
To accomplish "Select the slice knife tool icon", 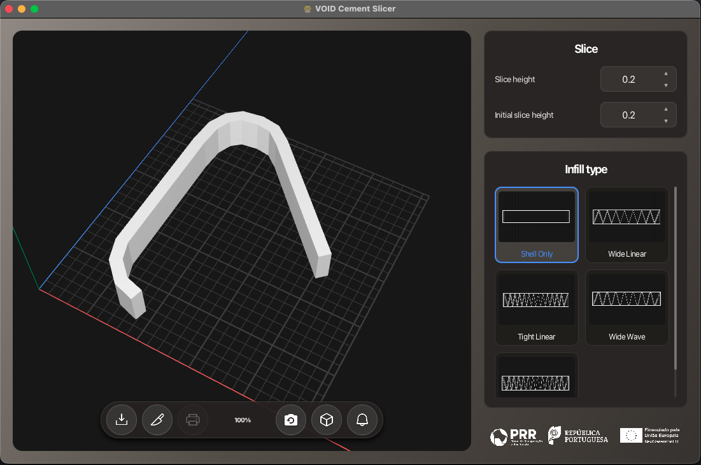I will click(x=157, y=420).
